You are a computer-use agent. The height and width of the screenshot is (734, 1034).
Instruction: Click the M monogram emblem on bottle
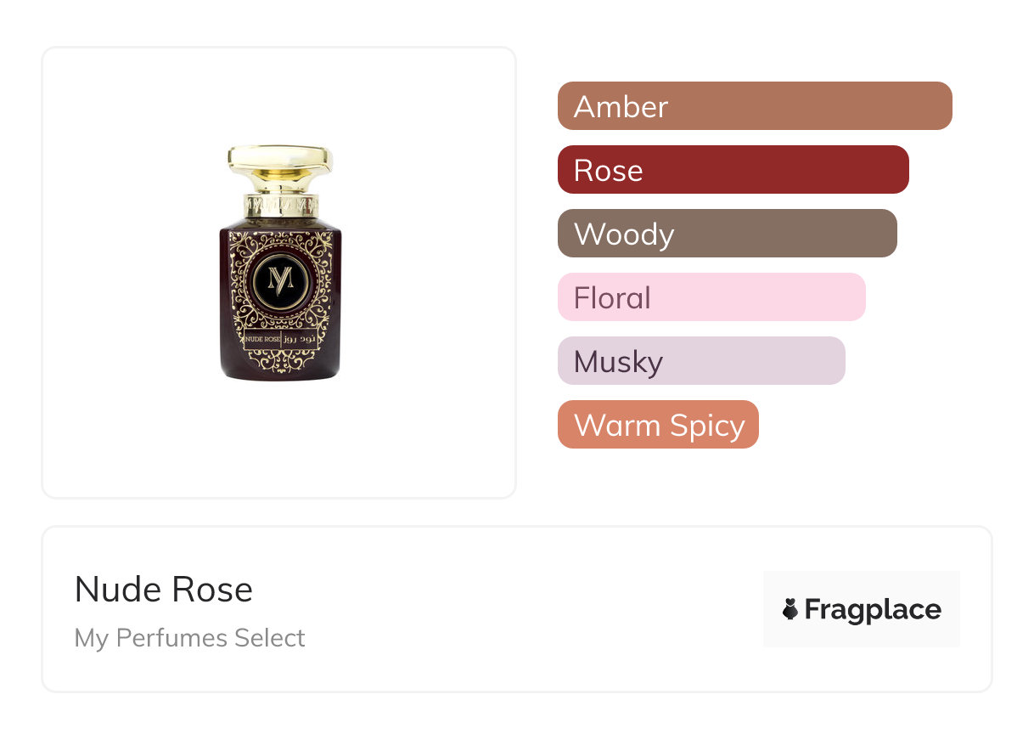(279, 280)
